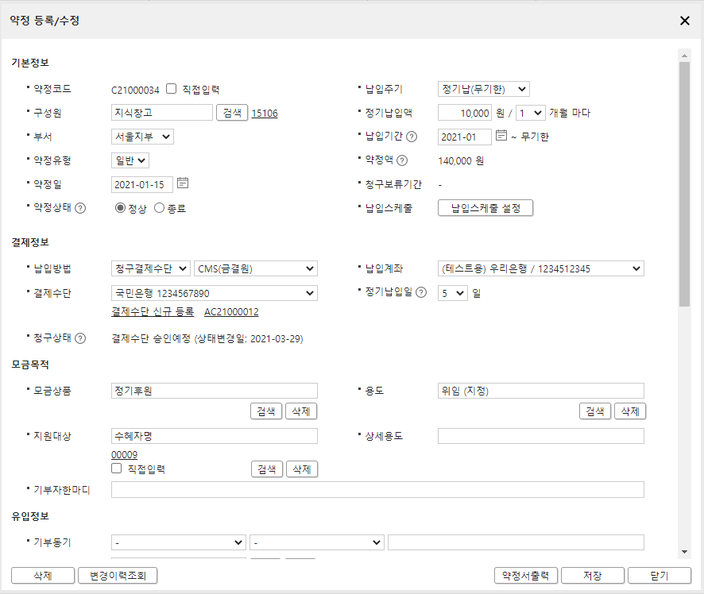The width and height of the screenshot is (704, 594).
Task: Select 종료 radio for 약정상태
Action: click(159, 208)
